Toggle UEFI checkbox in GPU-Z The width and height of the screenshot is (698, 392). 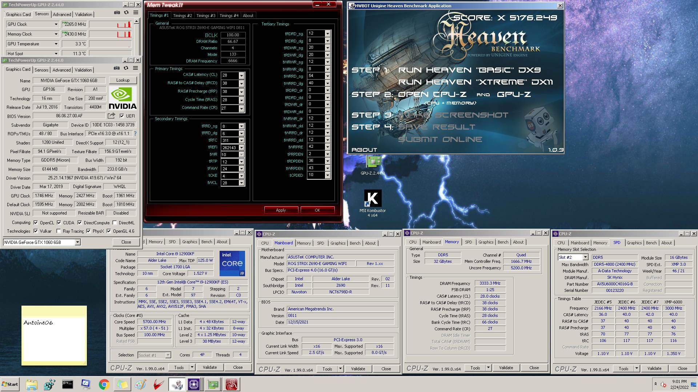point(122,116)
